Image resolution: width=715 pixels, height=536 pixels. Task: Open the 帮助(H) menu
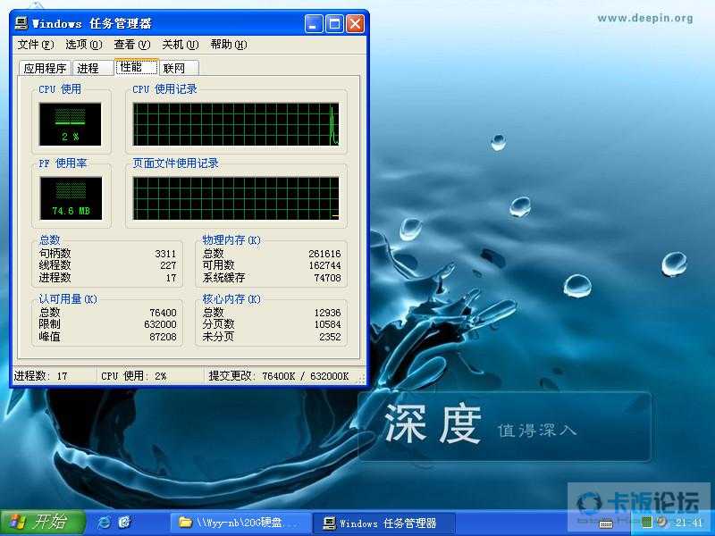[229, 44]
